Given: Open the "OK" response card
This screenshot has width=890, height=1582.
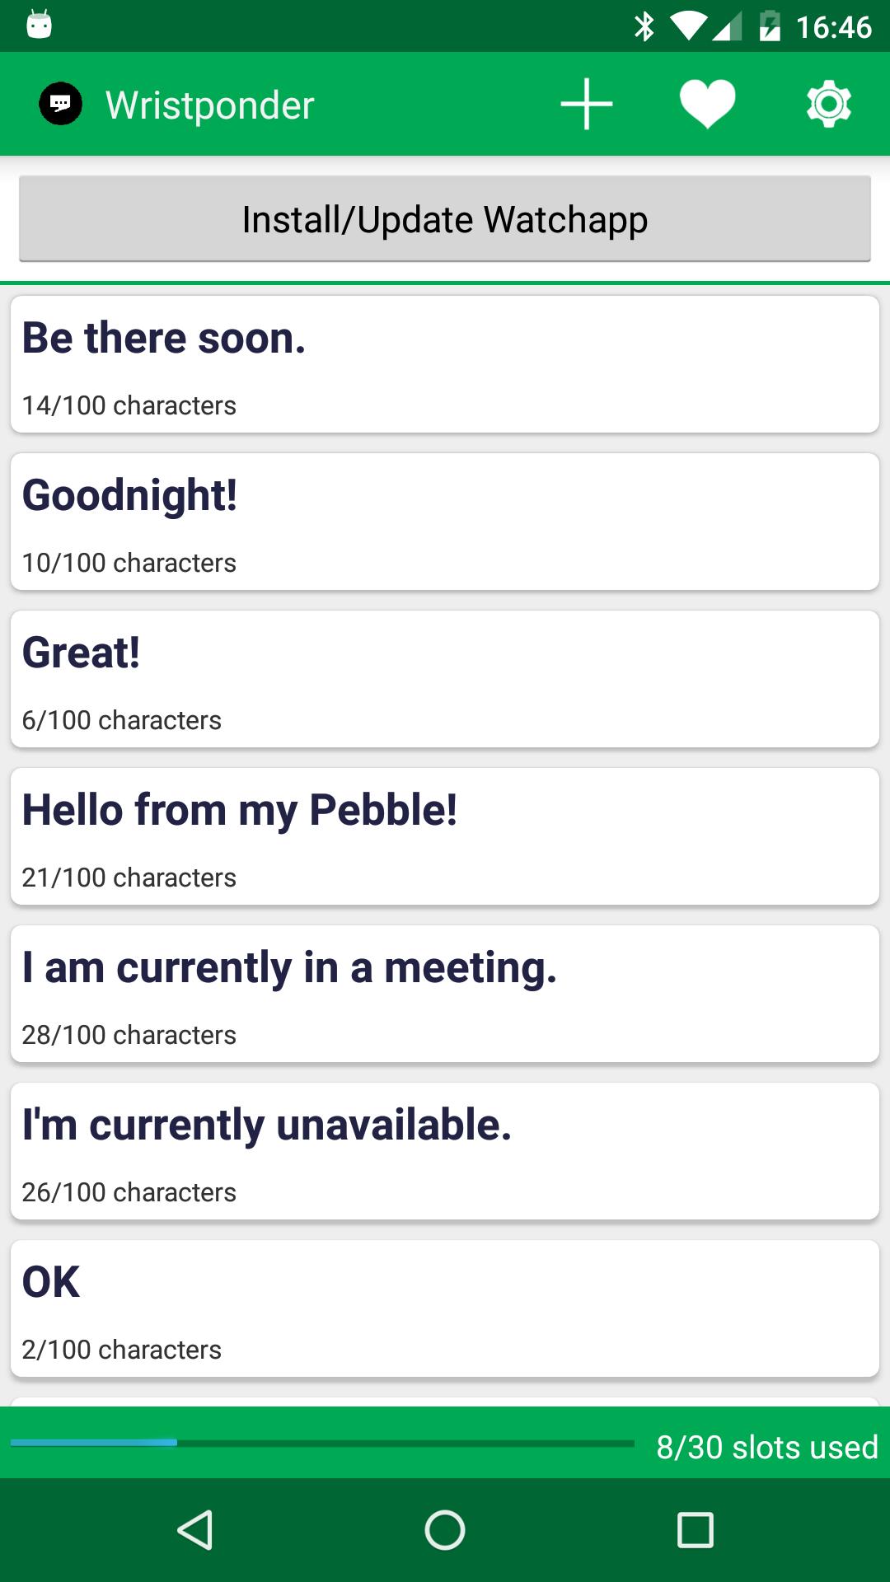Looking at the screenshot, I should point(445,1308).
